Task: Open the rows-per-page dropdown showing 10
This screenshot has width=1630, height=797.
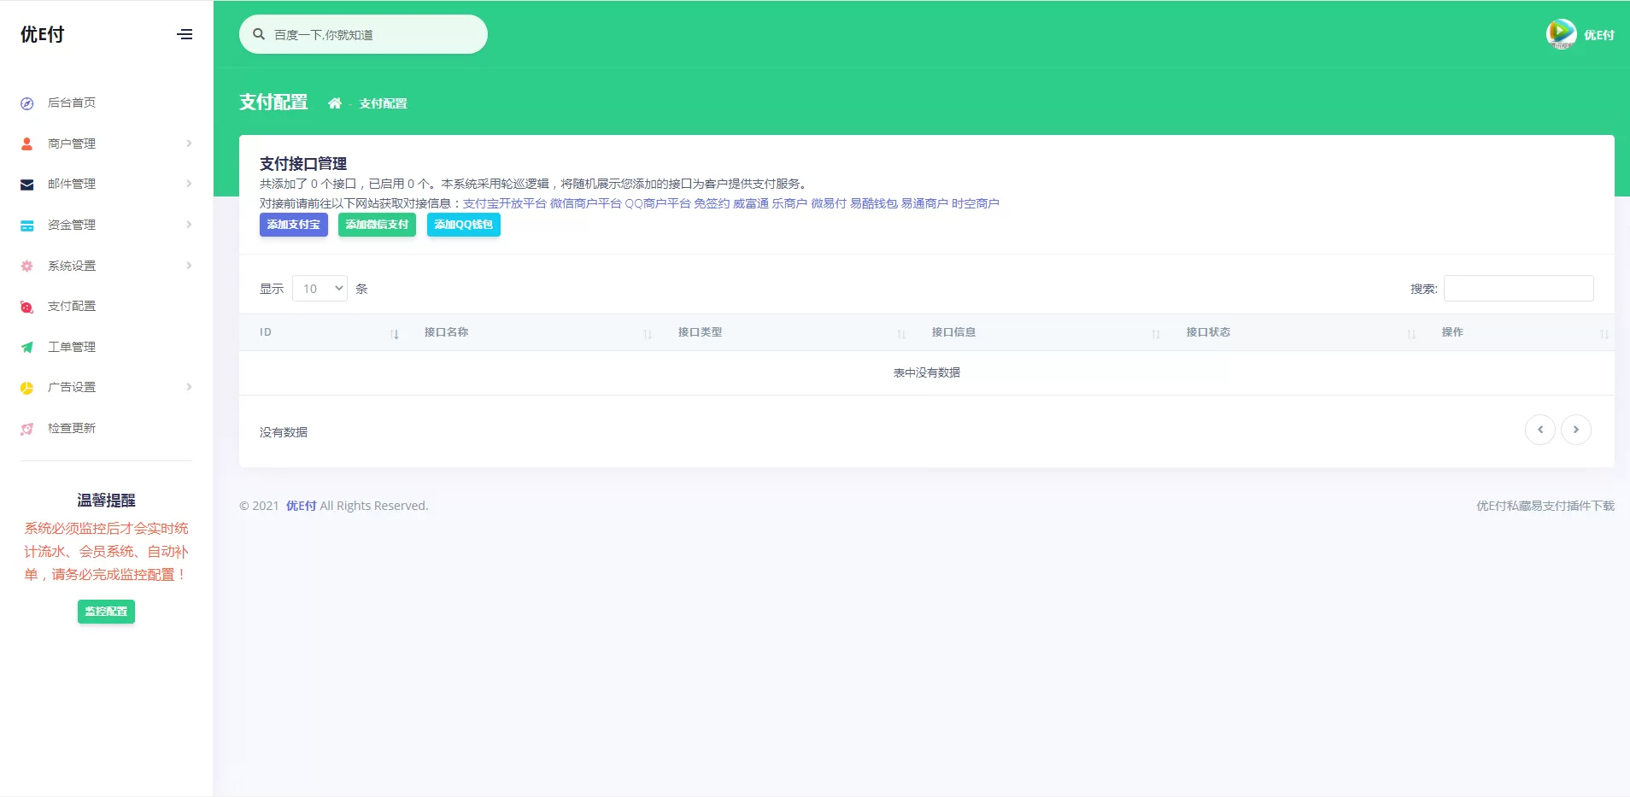Action: tap(320, 289)
